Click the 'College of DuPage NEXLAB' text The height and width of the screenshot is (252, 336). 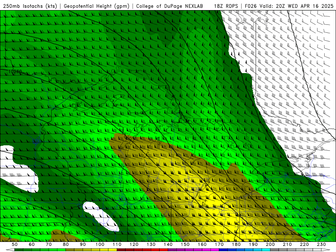click(170, 6)
